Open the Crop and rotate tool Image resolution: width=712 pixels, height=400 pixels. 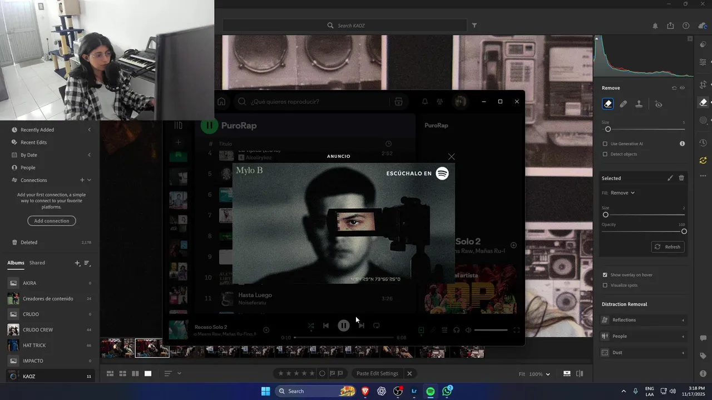[703, 84]
